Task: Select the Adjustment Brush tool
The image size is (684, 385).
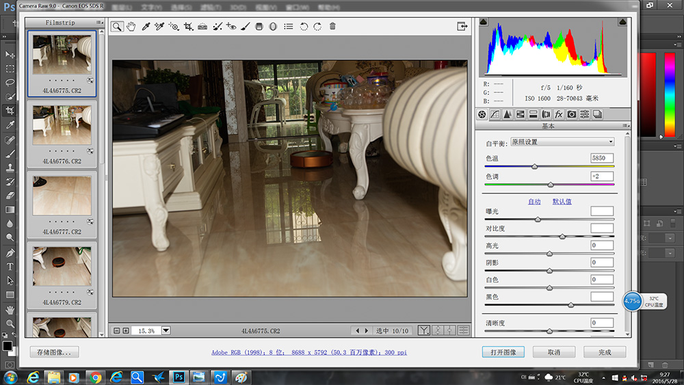Action: tap(246, 27)
